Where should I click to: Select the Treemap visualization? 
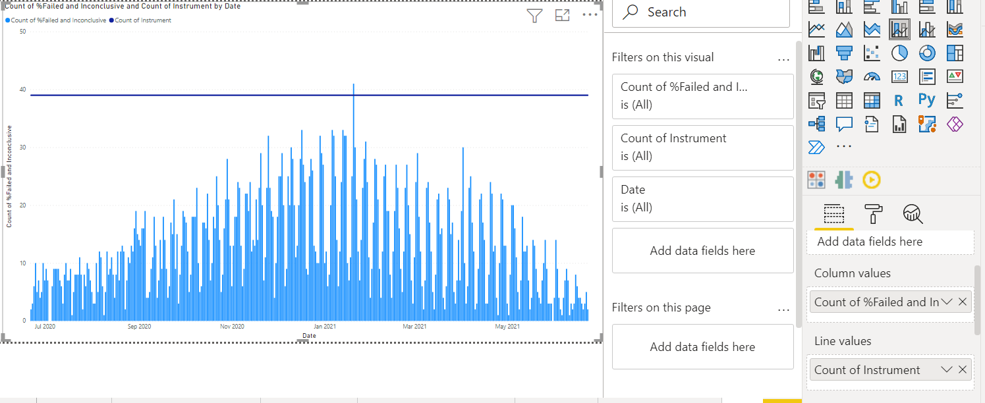[x=955, y=53]
